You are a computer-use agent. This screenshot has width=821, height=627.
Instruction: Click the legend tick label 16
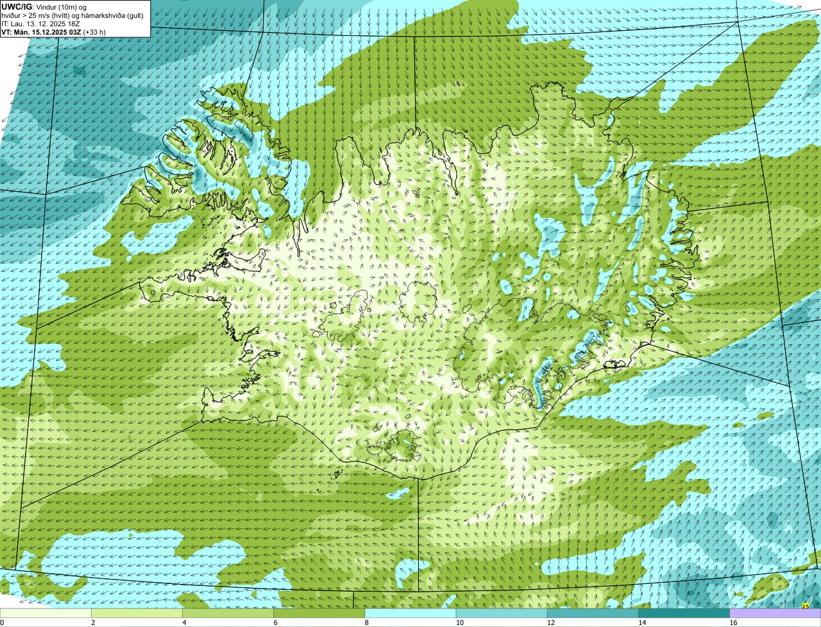click(x=733, y=623)
